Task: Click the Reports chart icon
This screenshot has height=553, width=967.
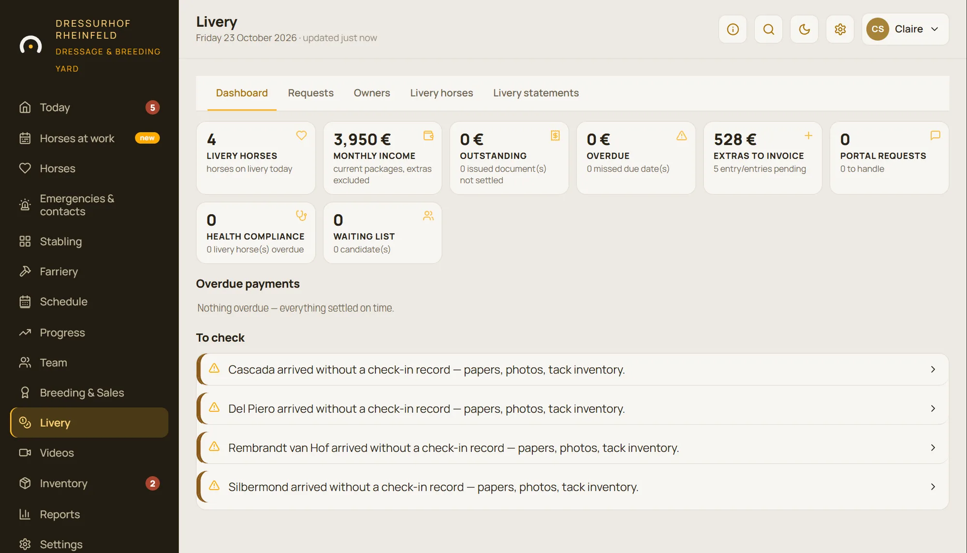Action: [x=25, y=514]
